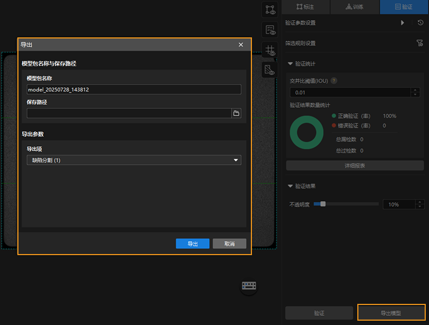
Task: Click the filter icon for 筛选规则设置
Action: click(x=420, y=43)
